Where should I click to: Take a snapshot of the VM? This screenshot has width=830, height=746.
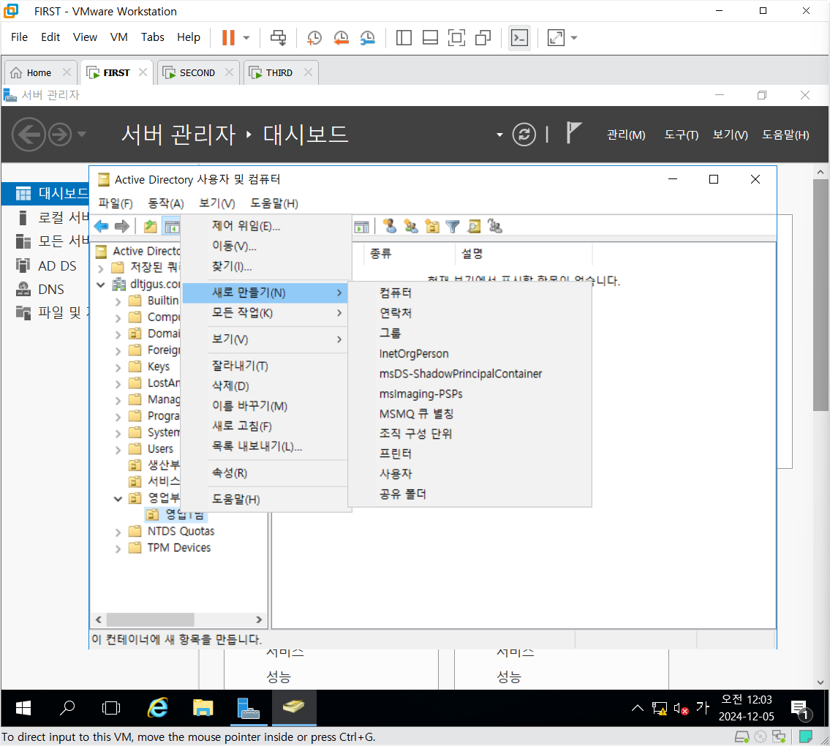click(314, 37)
